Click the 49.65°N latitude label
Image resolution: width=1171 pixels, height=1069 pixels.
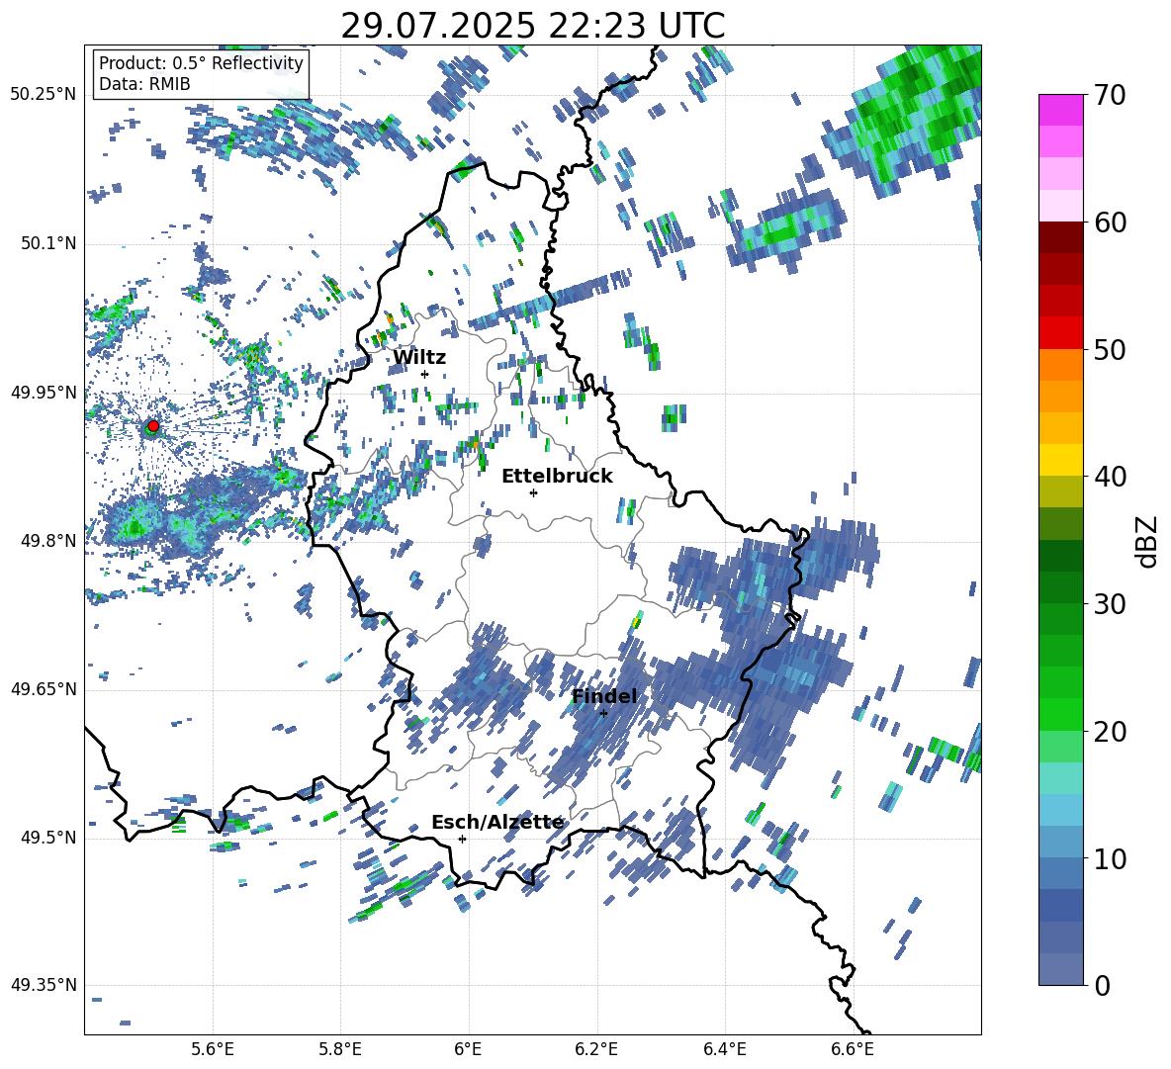point(44,689)
